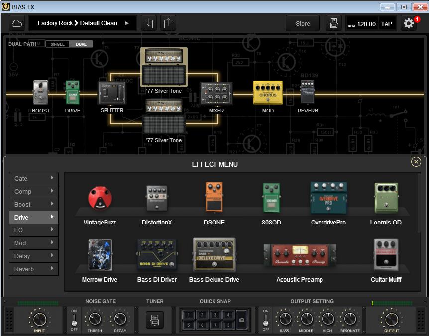Click the cloud presets icon
The height and width of the screenshot is (336, 429).
[16, 23]
